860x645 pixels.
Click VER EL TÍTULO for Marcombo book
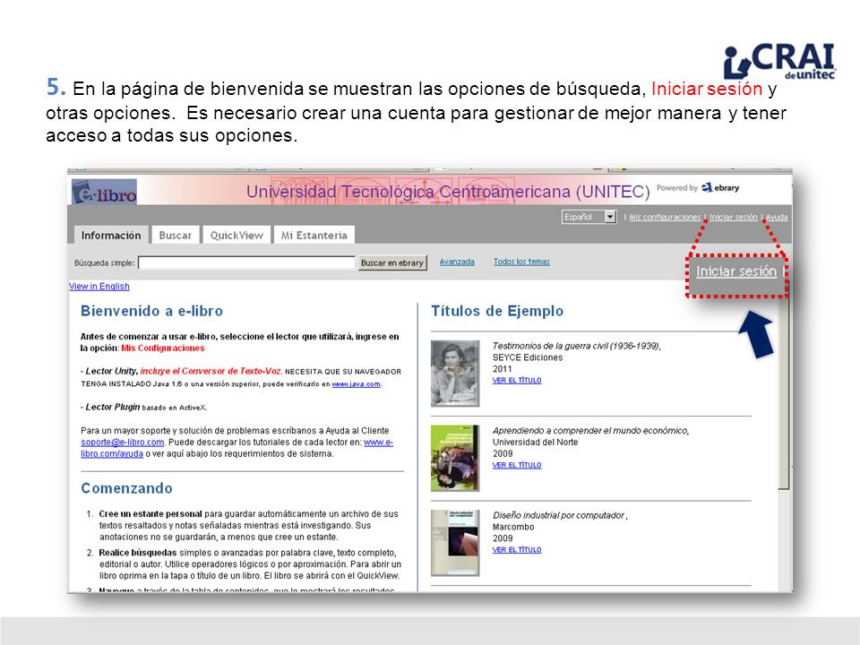(517, 549)
